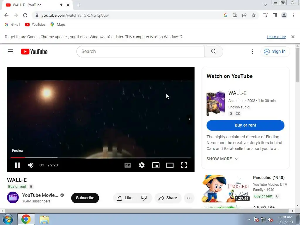Toggle closed captions on the player
Viewport: 300px width, 225px height.
point(128,165)
